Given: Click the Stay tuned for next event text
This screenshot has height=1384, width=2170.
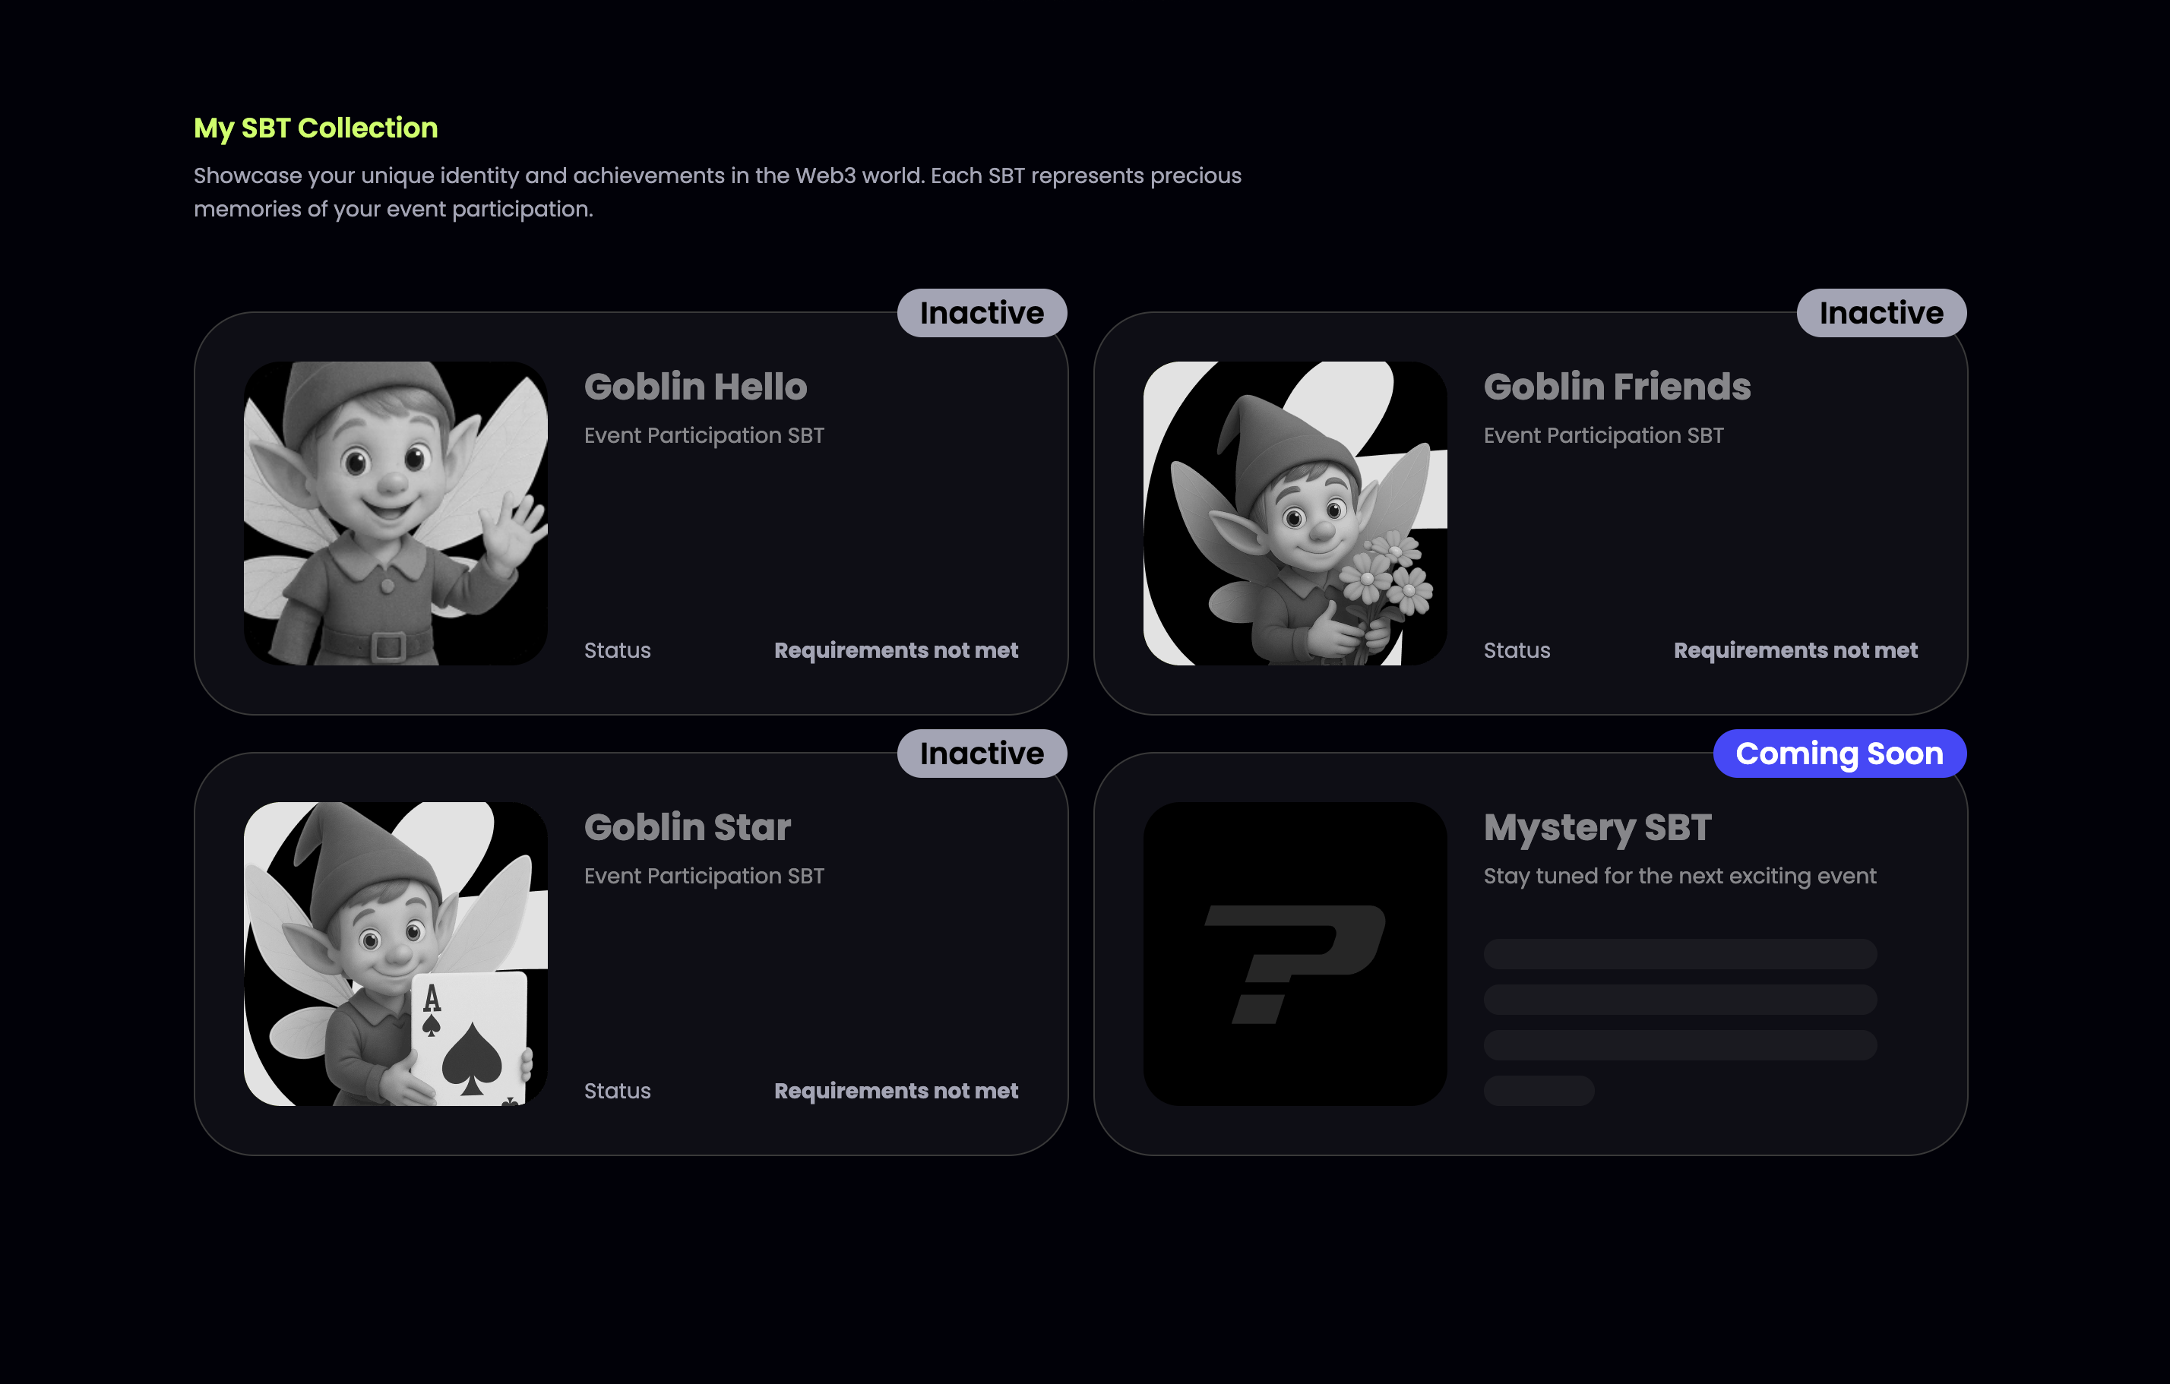Looking at the screenshot, I should [x=1680, y=876].
